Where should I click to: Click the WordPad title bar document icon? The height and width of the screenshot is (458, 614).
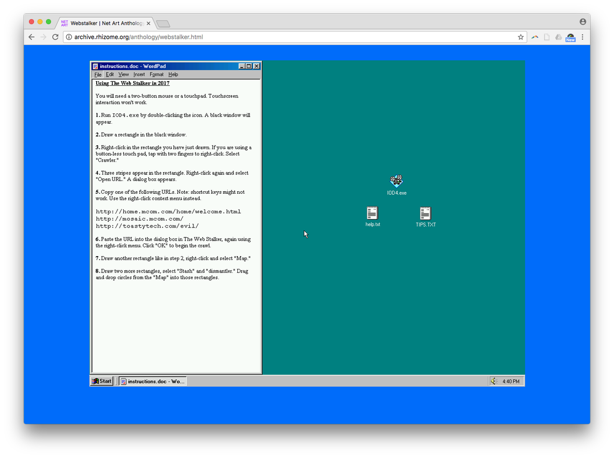pos(96,66)
